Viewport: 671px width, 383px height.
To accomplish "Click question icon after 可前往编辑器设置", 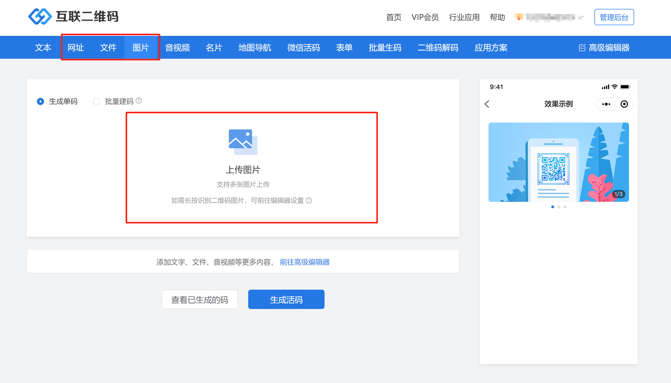I will point(309,200).
